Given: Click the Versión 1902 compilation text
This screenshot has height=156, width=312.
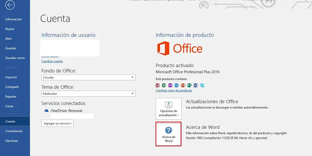Looking at the screenshot, I should click(227, 138).
